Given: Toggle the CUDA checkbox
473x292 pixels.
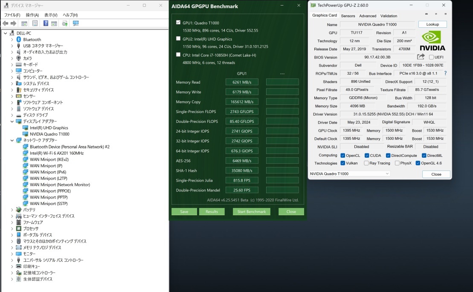Looking at the screenshot, I should 367,156.
